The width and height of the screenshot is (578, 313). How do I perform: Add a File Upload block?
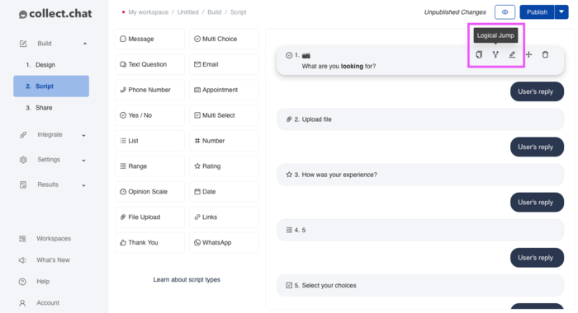149,217
